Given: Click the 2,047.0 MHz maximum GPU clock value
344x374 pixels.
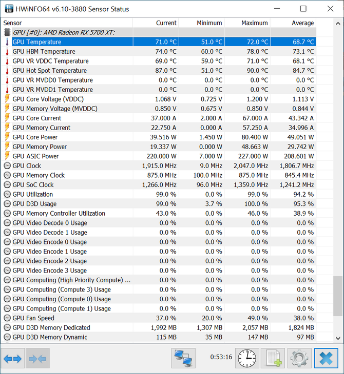Looking at the screenshot, I should pyautogui.click(x=251, y=166).
